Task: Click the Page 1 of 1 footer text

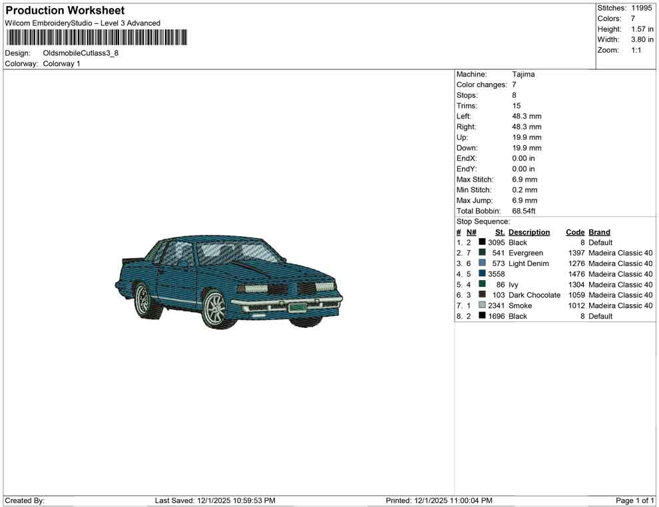Action: click(x=635, y=500)
